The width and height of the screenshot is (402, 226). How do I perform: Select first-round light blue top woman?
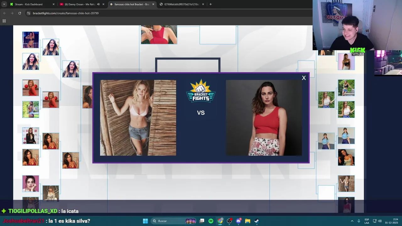coord(346,136)
